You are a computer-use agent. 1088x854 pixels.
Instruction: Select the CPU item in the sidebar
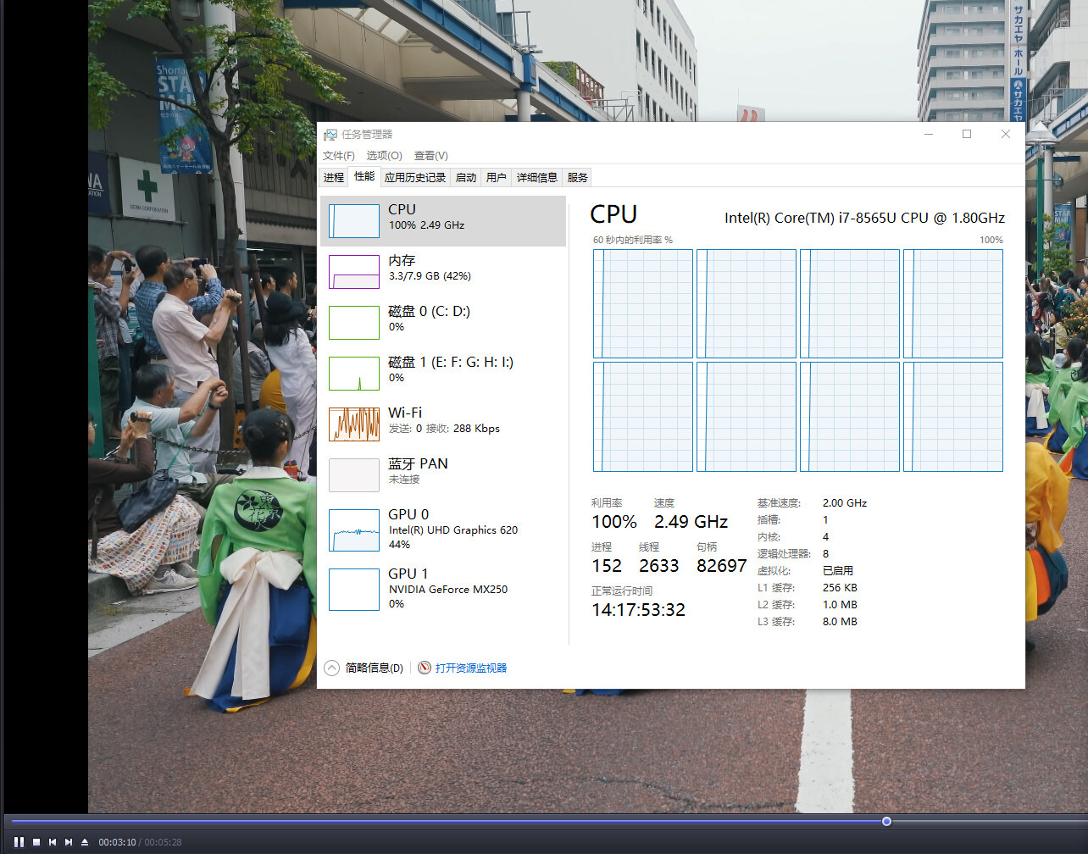coord(443,221)
